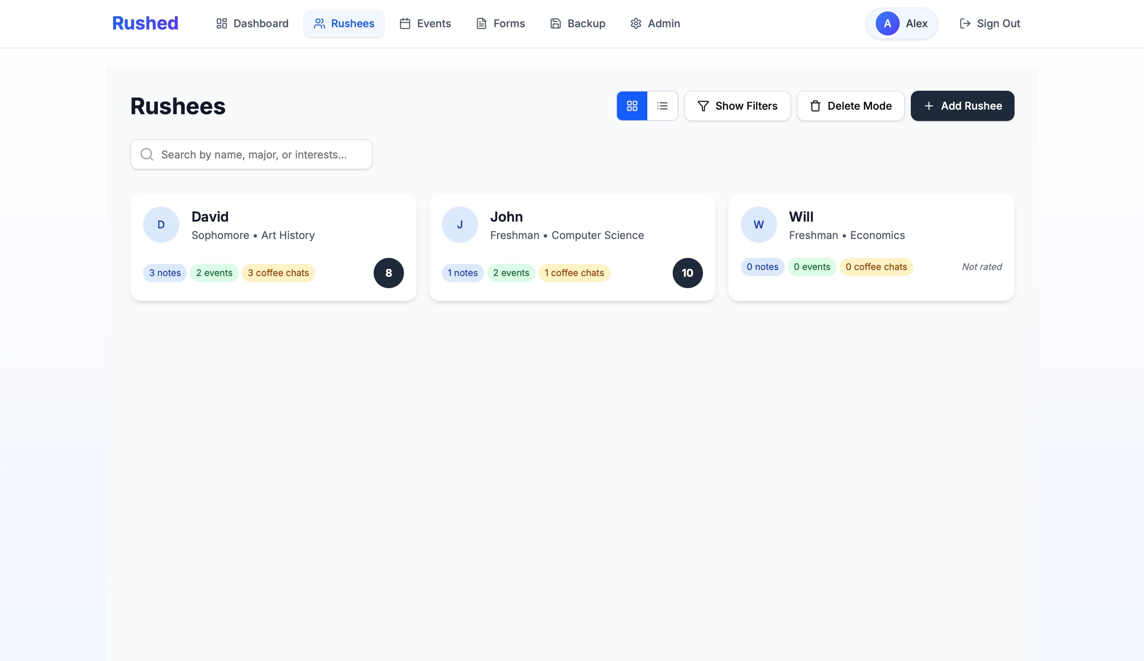This screenshot has width=1144, height=661.
Task: Click the Add Rushee button
Action: (962, 106)
